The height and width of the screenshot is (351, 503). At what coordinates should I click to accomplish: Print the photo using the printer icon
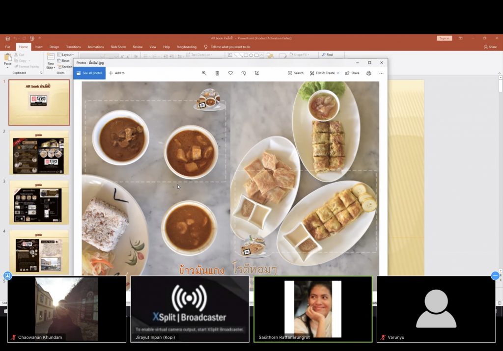pyautogui.click(x=369, y=73)
